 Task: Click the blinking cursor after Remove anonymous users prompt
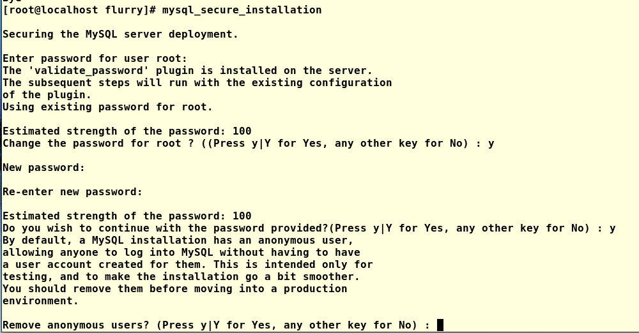click(x=440, y=325)
